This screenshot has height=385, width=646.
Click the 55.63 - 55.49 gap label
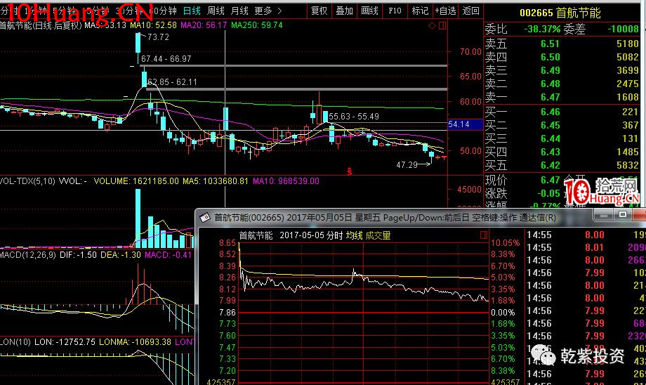(353, 117)
